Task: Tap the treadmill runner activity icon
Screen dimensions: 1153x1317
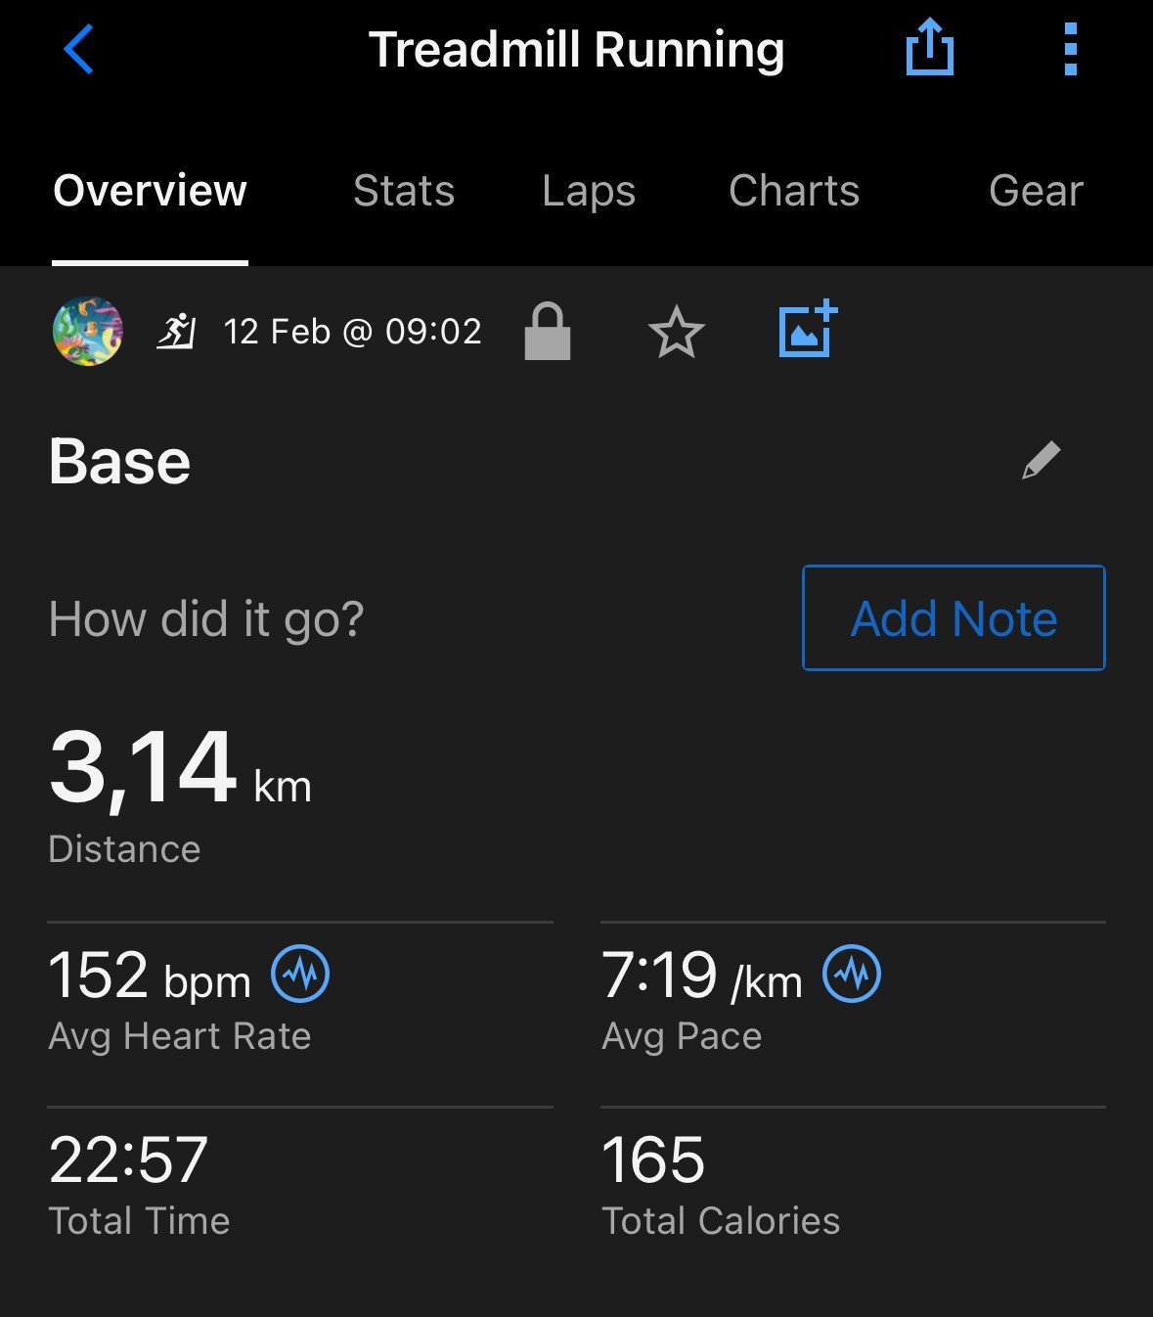Action: click(x=177, y=332)
